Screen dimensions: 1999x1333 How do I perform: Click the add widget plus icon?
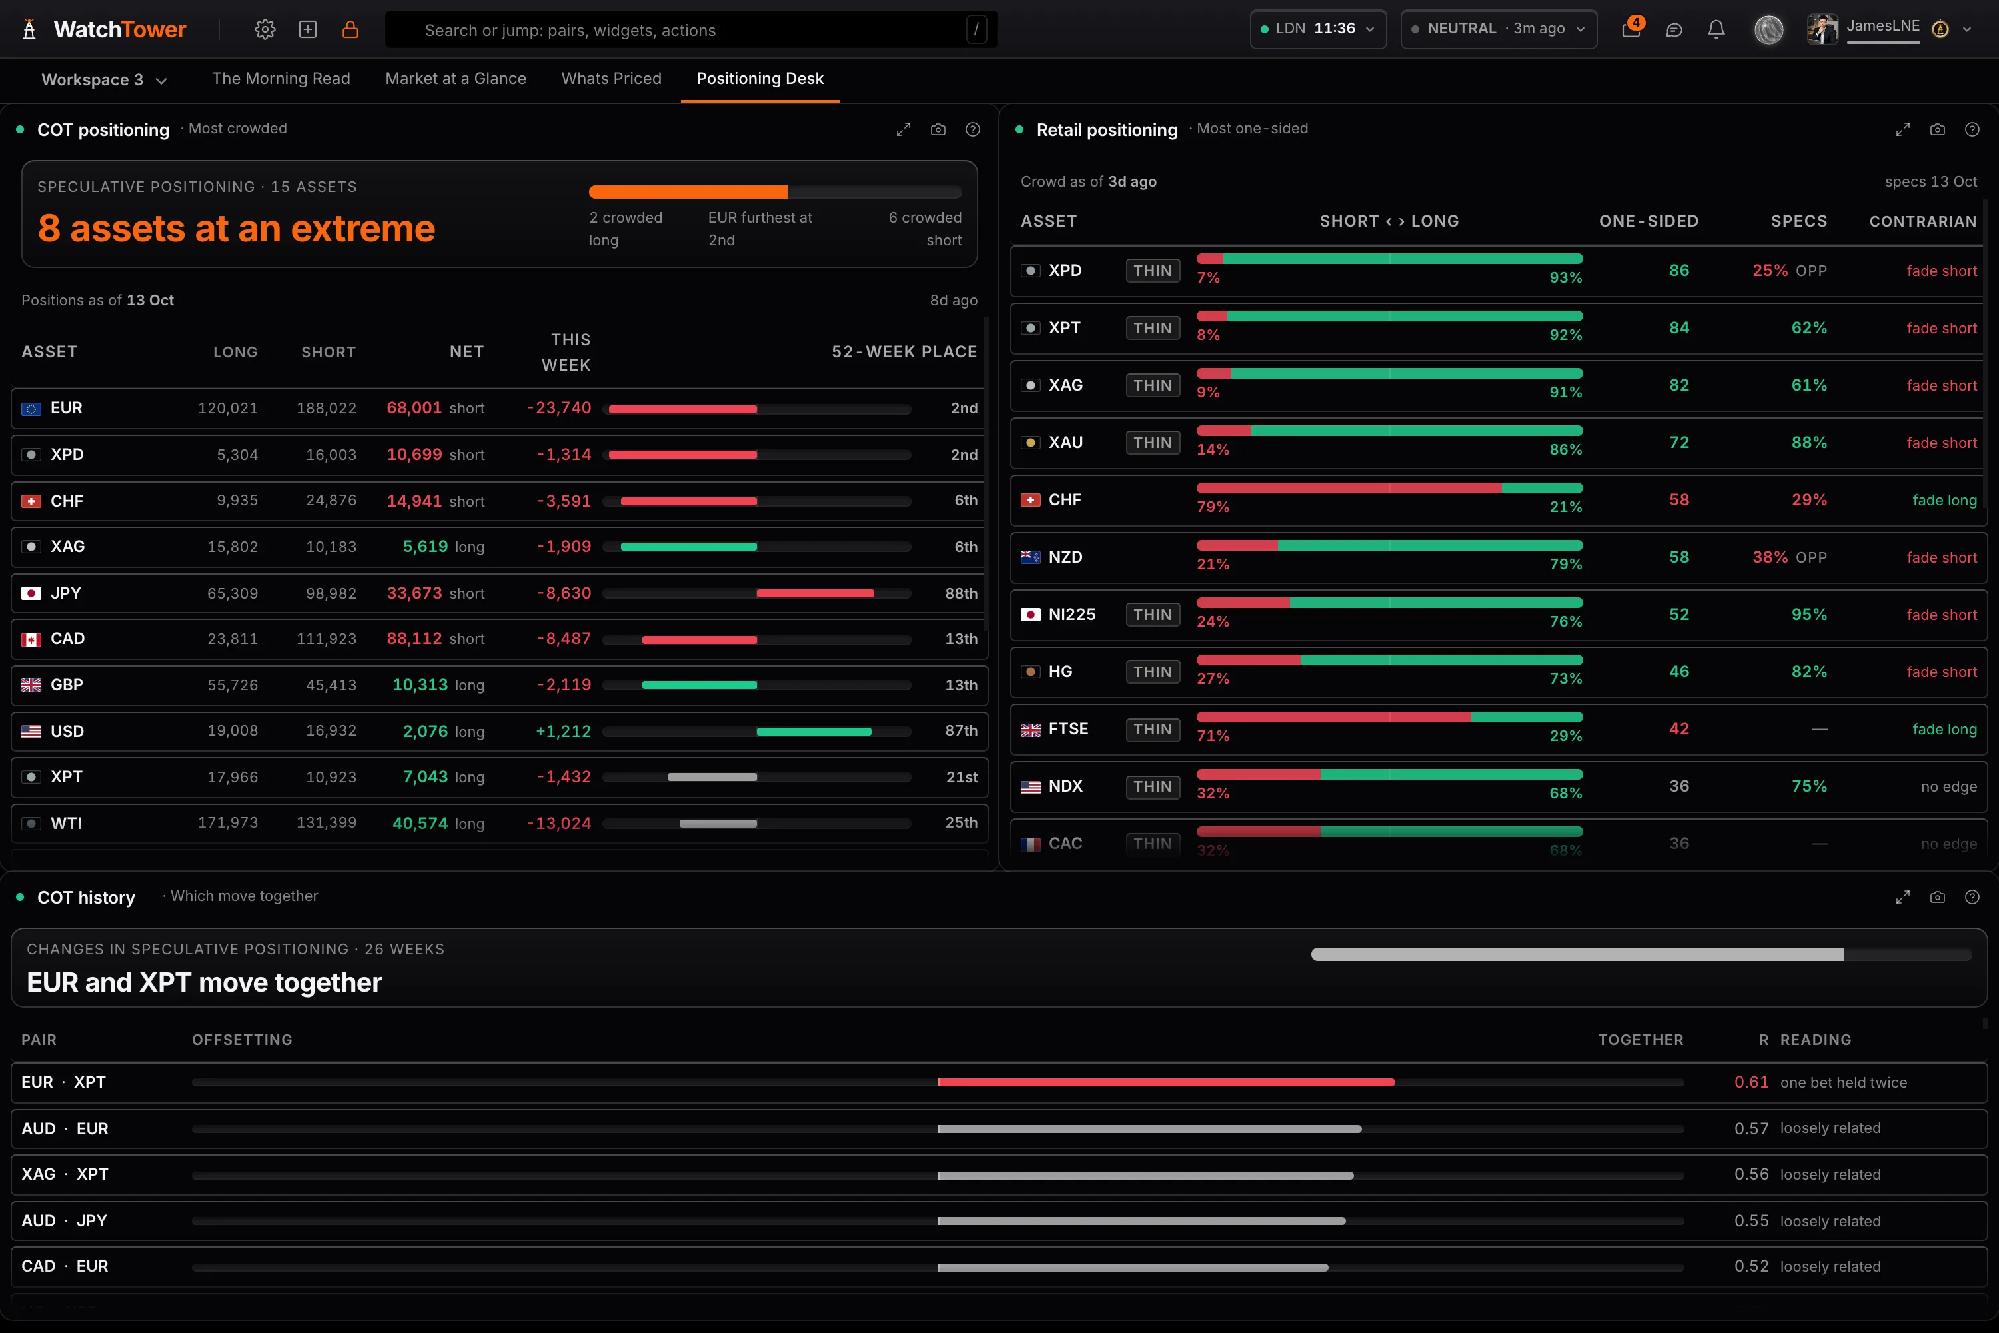pos(308,30)
